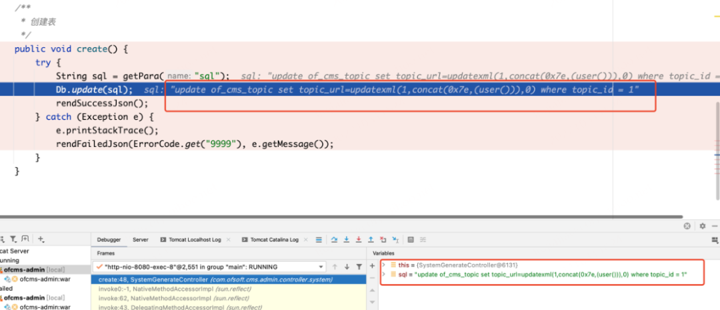Select the invoke:62 NativeMethodAccessorImpl frame

point(229,298)
